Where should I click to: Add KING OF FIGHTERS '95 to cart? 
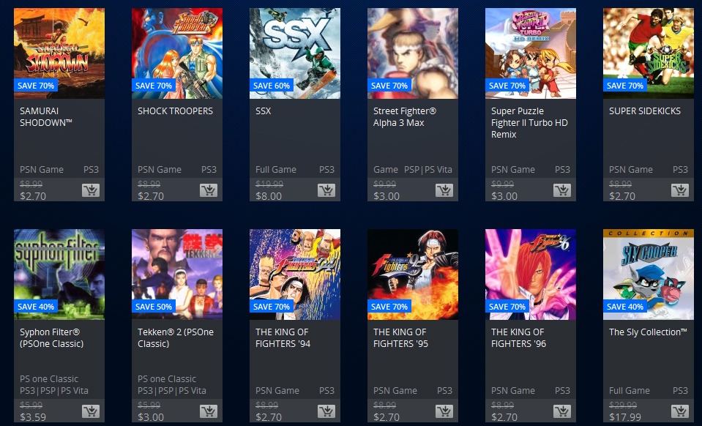[444, 411]
